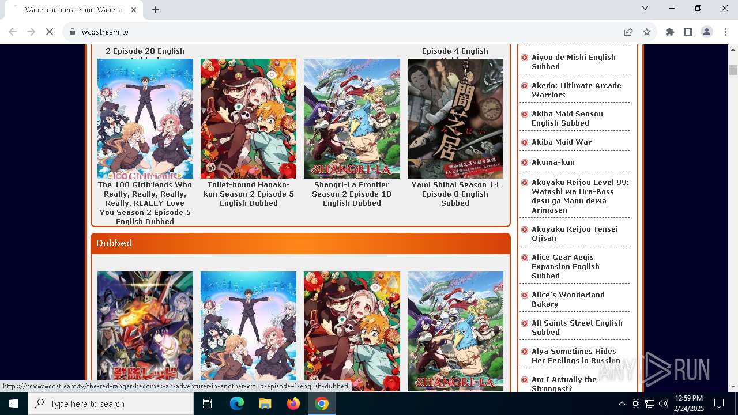
Task: Open Task View on the taskbar
Action: coord(208,403)
